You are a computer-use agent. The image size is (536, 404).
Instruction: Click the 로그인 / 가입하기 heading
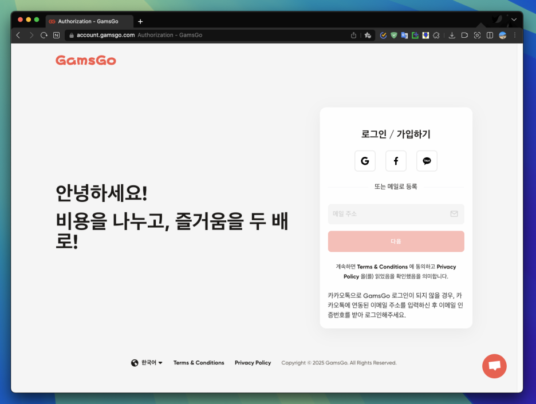[x=396, y=134]
